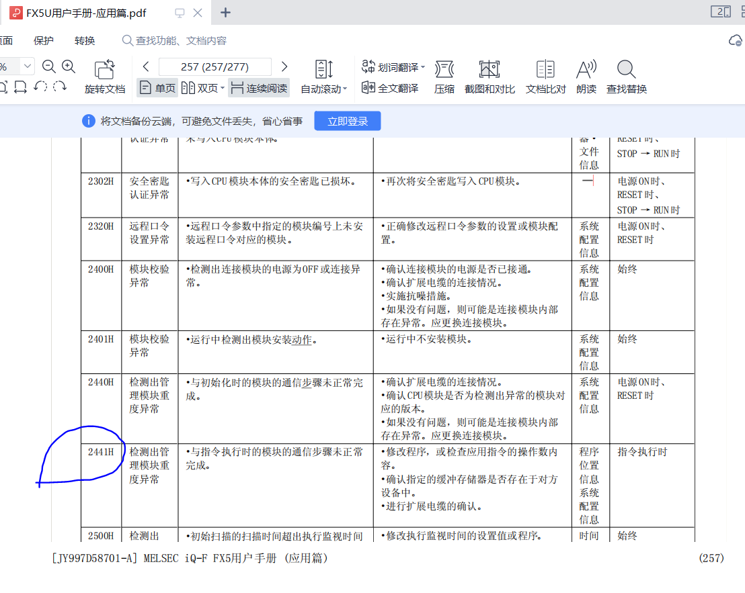Click the page number input field
745x593 pixels.
pyautogui.click(x=214, y=66)
